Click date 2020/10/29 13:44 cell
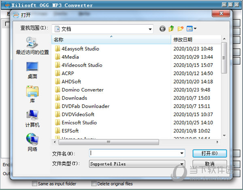 193,57
